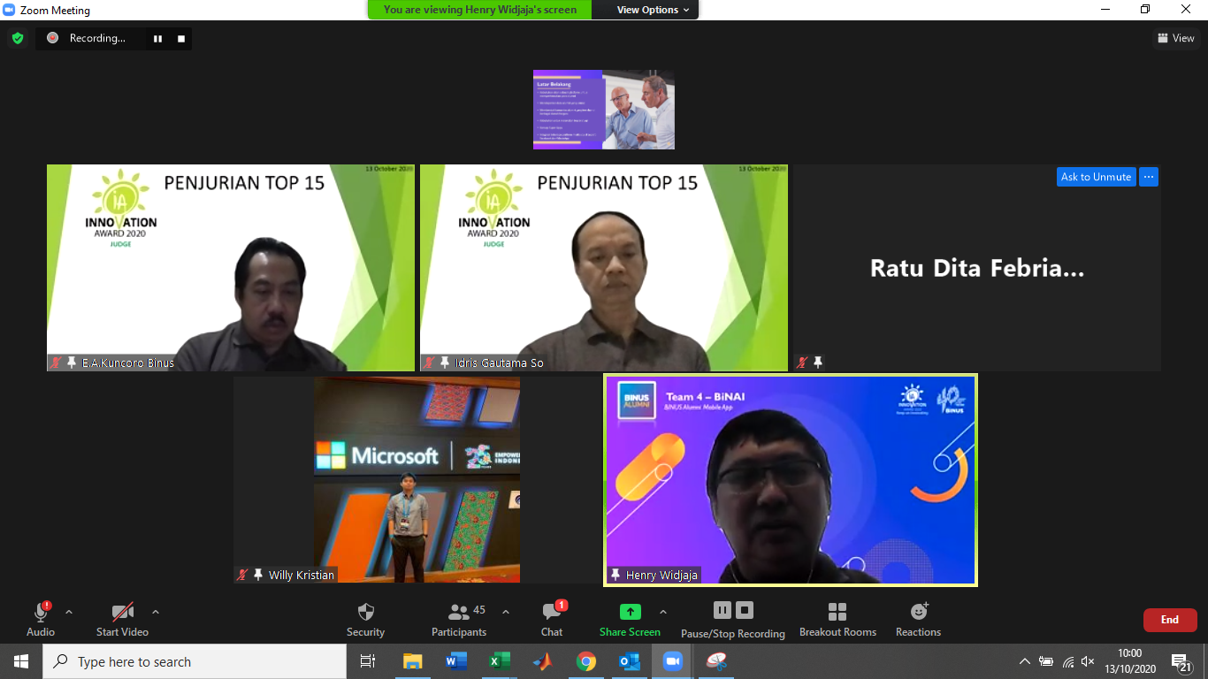This screenshot has height=679, width=1208.
Task: Open the Wi-Fi network tray icon
Action: point(1067,661)
